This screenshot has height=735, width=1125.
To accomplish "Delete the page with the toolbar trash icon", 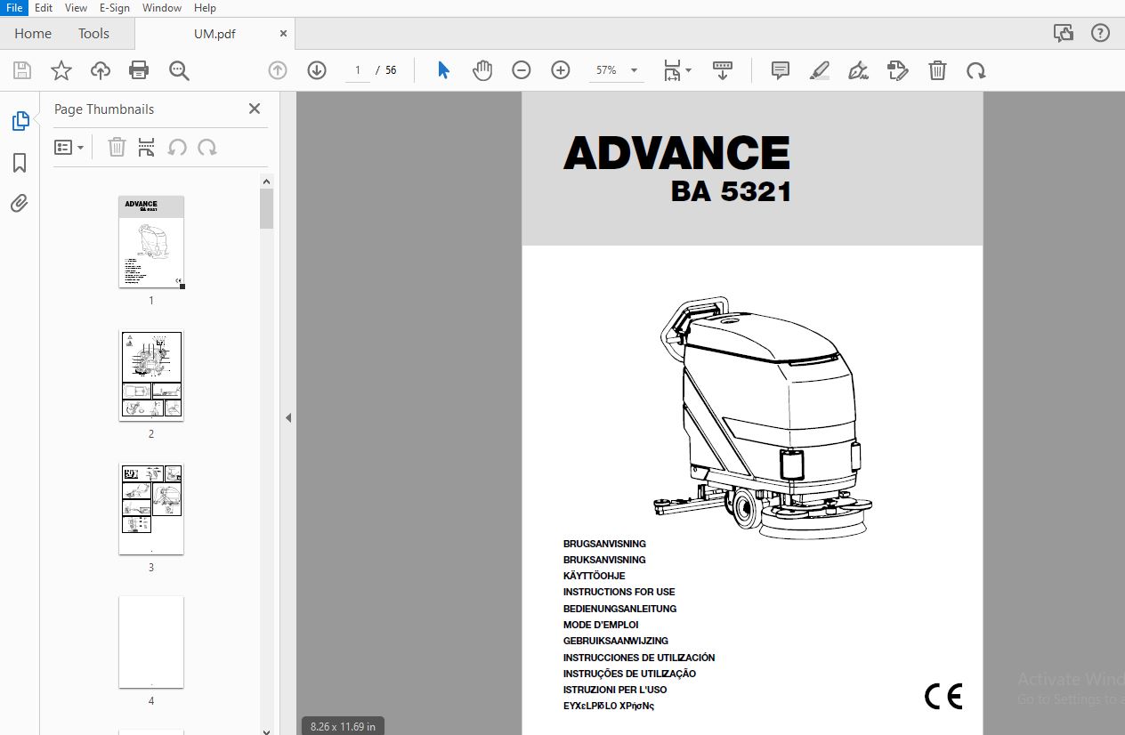I will 937,70.
